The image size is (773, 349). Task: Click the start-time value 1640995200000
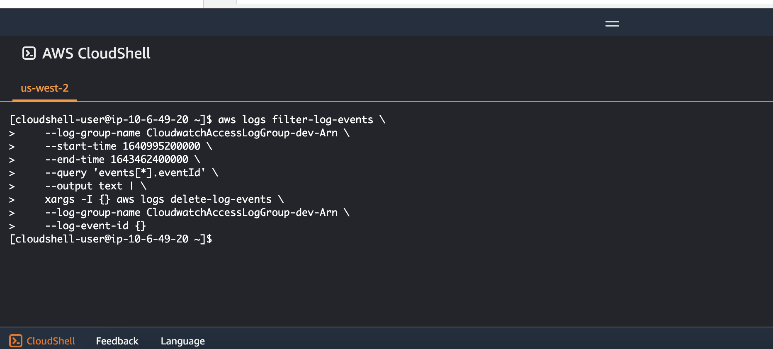tap(161, 146)
